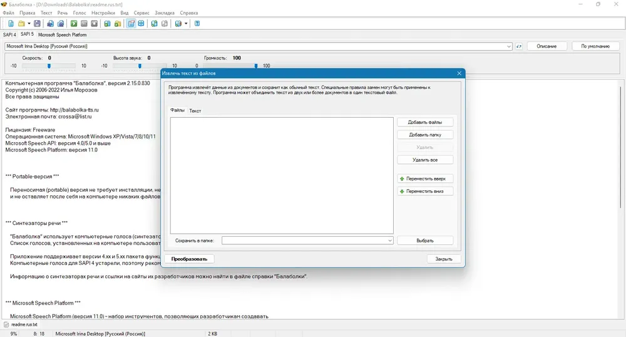The image size is (626, 337).
Task: Open the Правка menu
Action: coord(27,13)
